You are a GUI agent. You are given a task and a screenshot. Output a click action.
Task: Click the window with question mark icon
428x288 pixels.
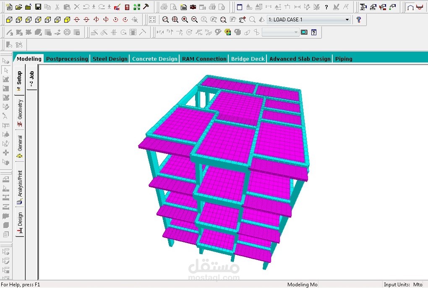[x=314, y=32]
